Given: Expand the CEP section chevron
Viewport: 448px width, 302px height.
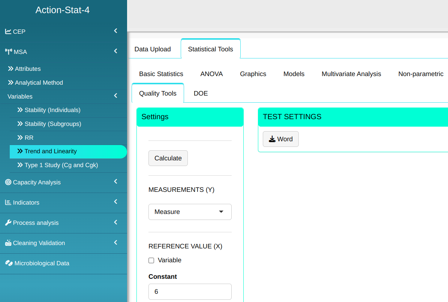Looking at the screenshot, I should tap(116, 31).
